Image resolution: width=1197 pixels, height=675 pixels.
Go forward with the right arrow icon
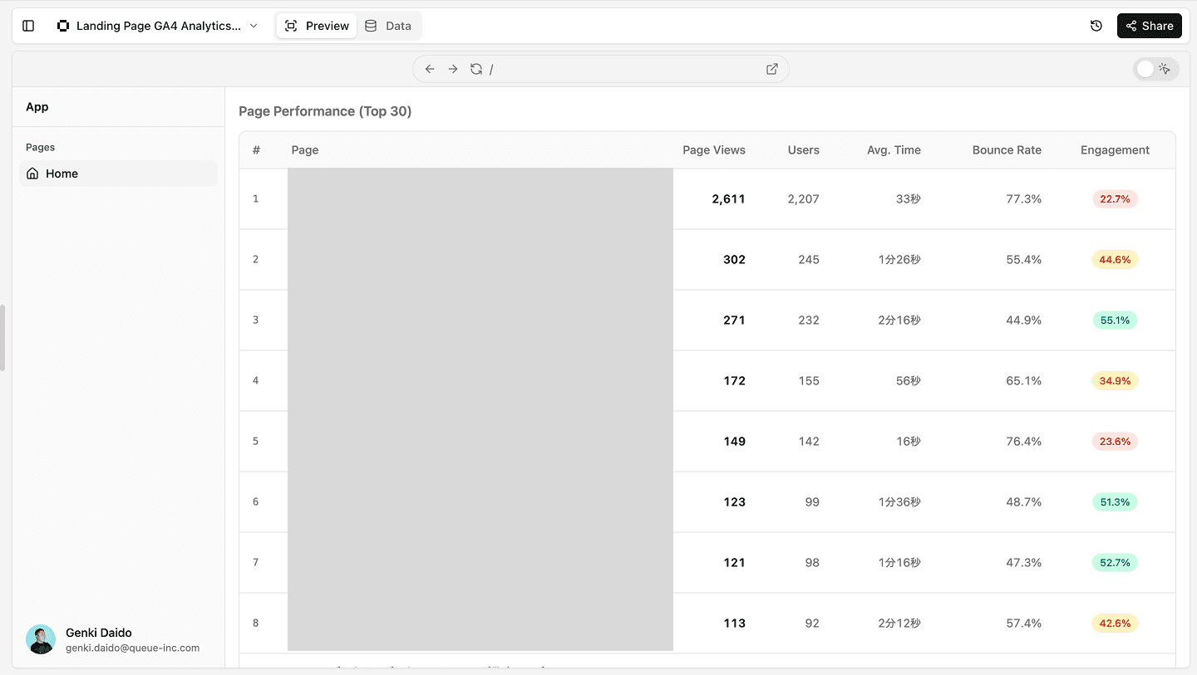[453, 69]
